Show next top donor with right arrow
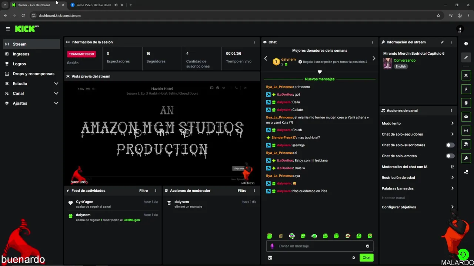 tap(374, 58)
